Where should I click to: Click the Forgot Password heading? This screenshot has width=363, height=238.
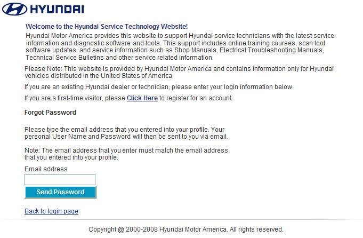[x=50, y=113]
